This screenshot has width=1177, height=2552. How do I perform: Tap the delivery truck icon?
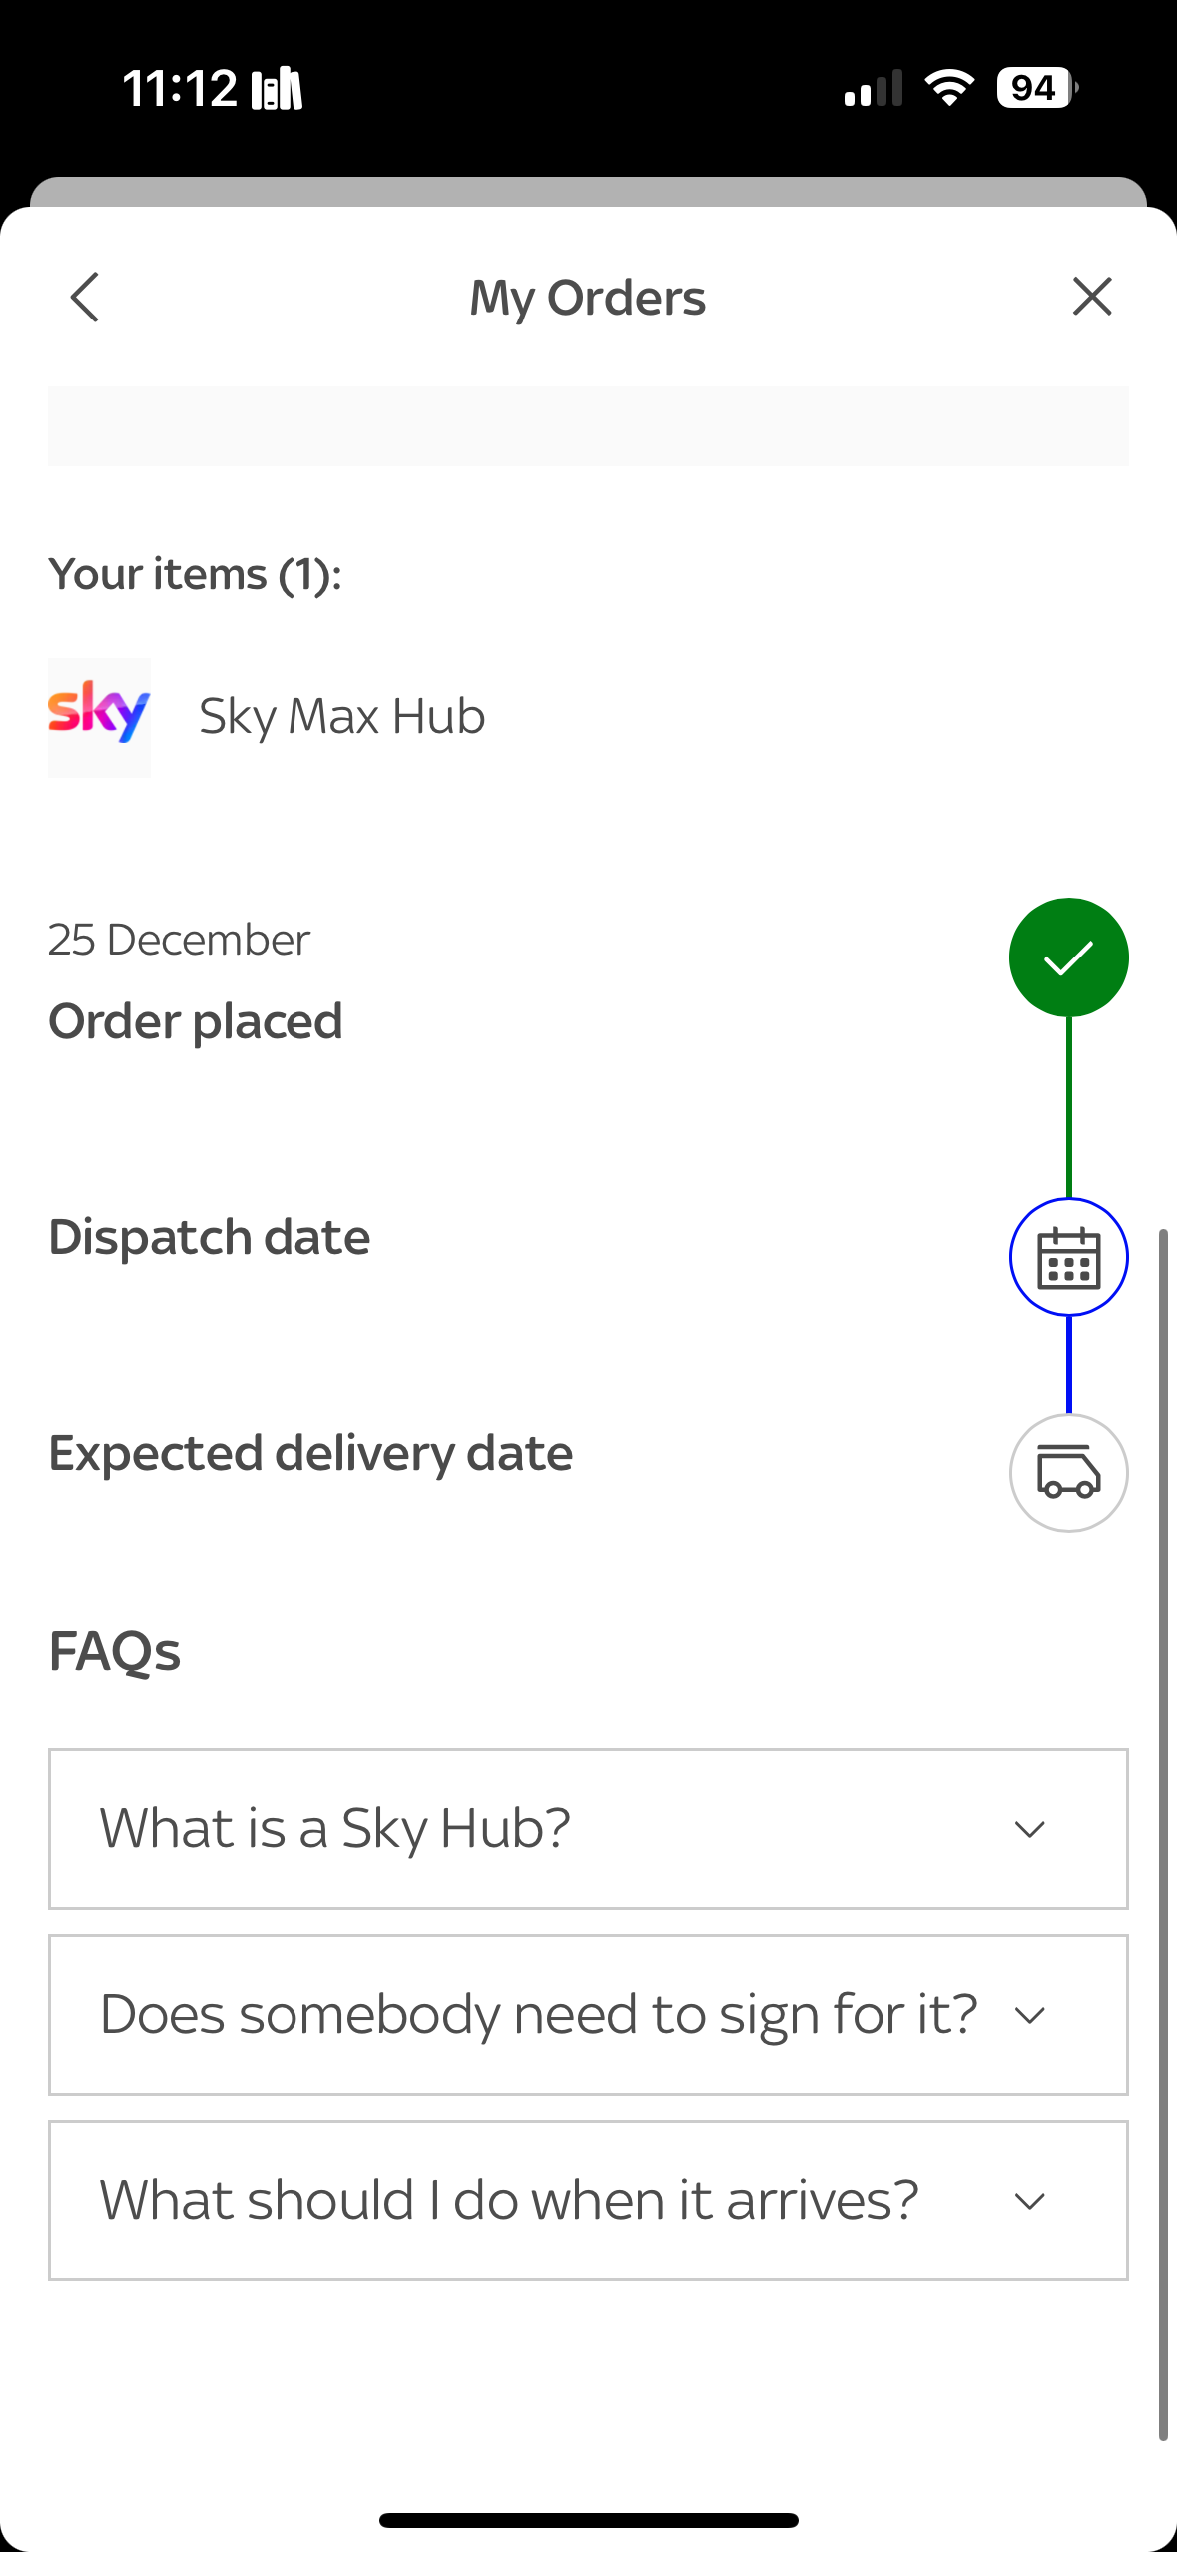click(1068, 1472)
